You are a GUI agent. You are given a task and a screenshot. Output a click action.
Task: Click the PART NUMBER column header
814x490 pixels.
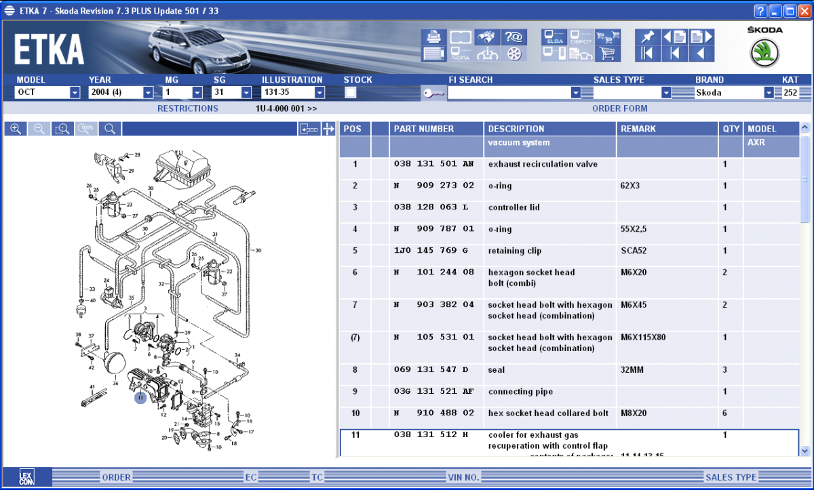pos(436,129)
